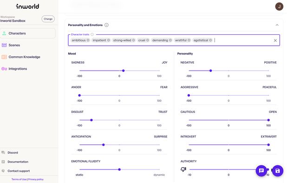Collapse the Personality and Emotions section
Screen dimensions: 287x183
point(277,25)
